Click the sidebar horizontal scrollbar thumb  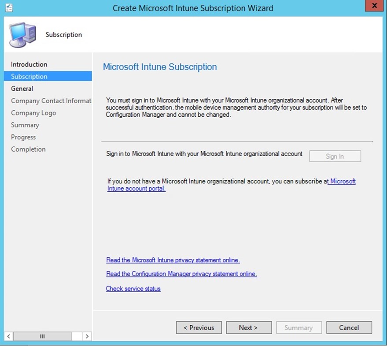42,336
